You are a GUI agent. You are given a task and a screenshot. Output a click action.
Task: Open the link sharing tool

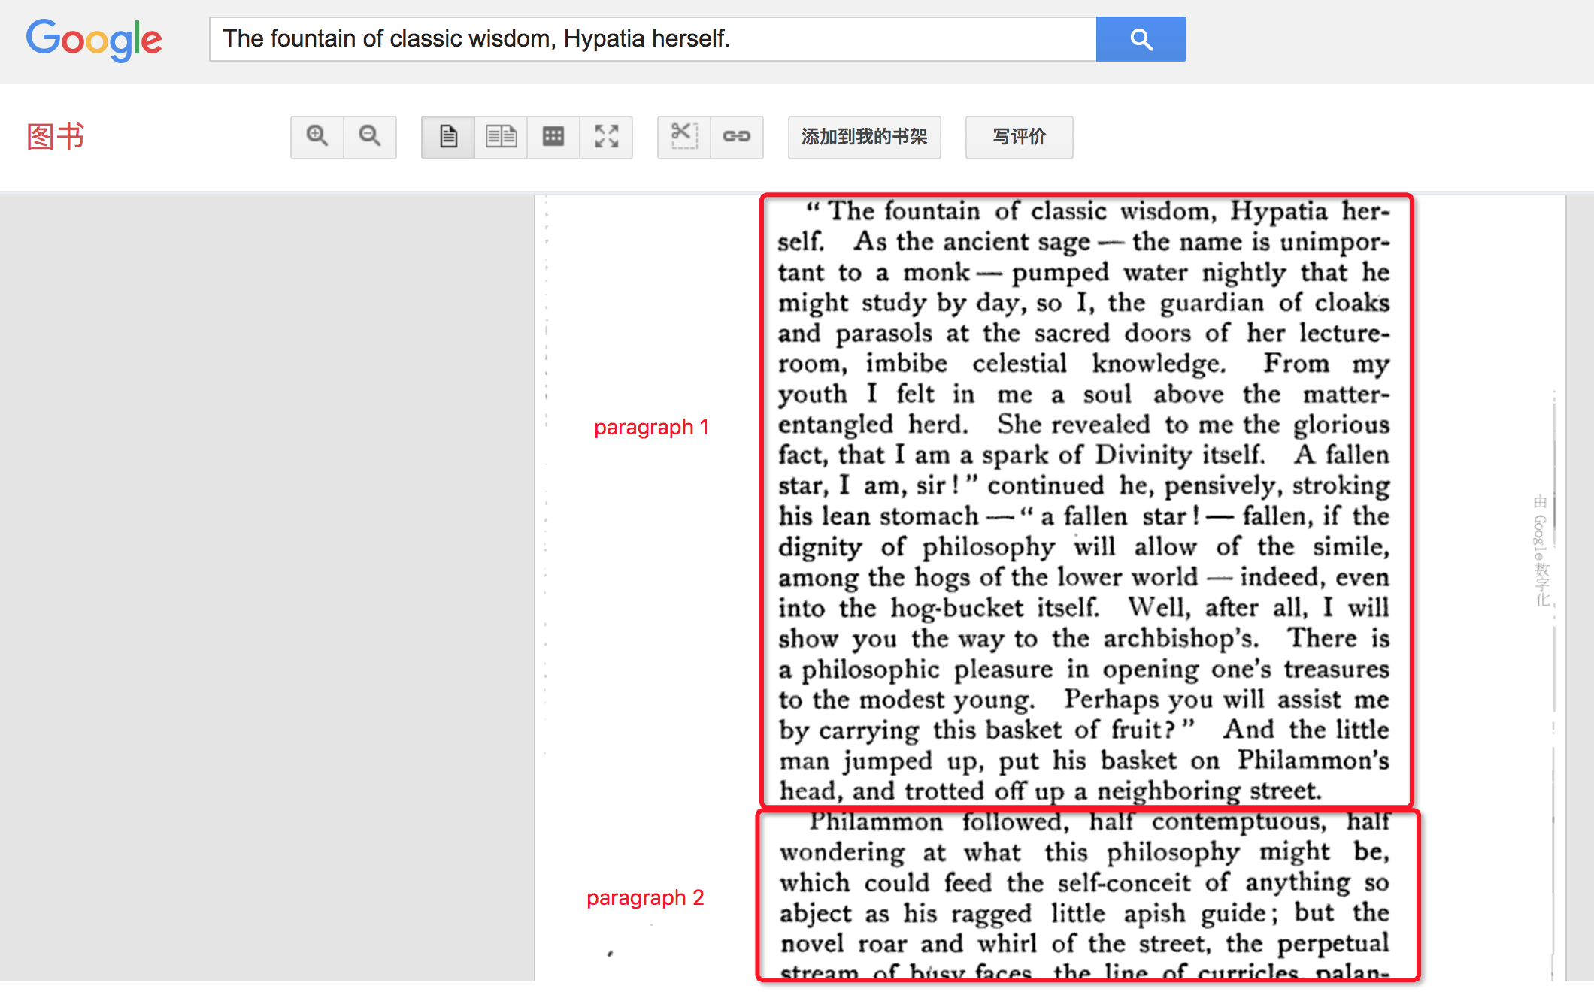pos(737,137)
